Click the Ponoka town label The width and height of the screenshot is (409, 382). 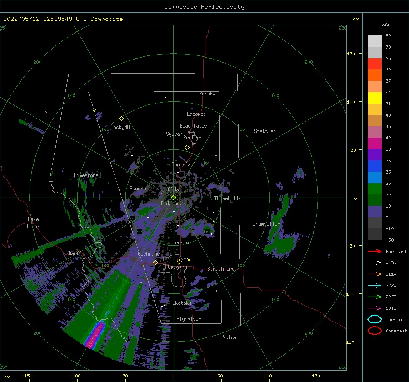point(207,94)
